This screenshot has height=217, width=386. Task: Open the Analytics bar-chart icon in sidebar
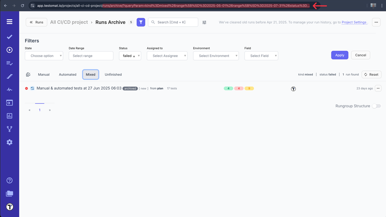(9, 116)
